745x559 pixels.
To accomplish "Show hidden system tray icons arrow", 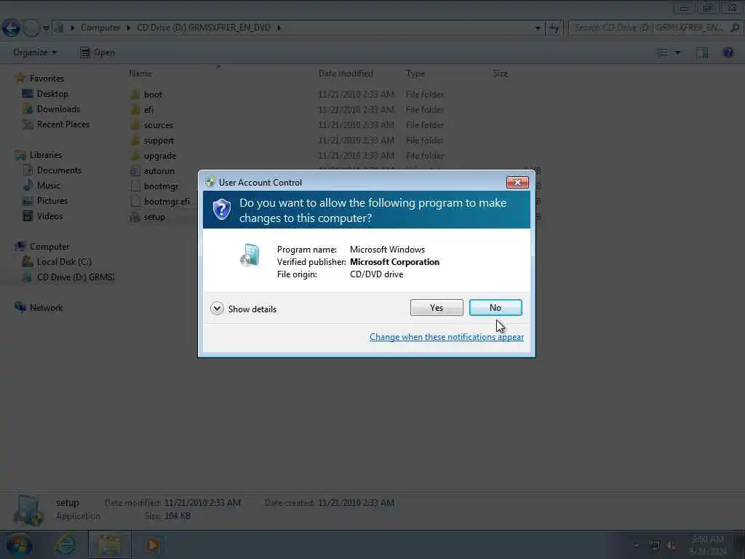I will pos(636,546).
